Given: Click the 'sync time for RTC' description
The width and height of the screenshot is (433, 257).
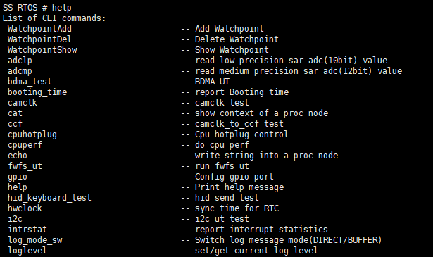Looking at the screenshot, I should (237, 208).
